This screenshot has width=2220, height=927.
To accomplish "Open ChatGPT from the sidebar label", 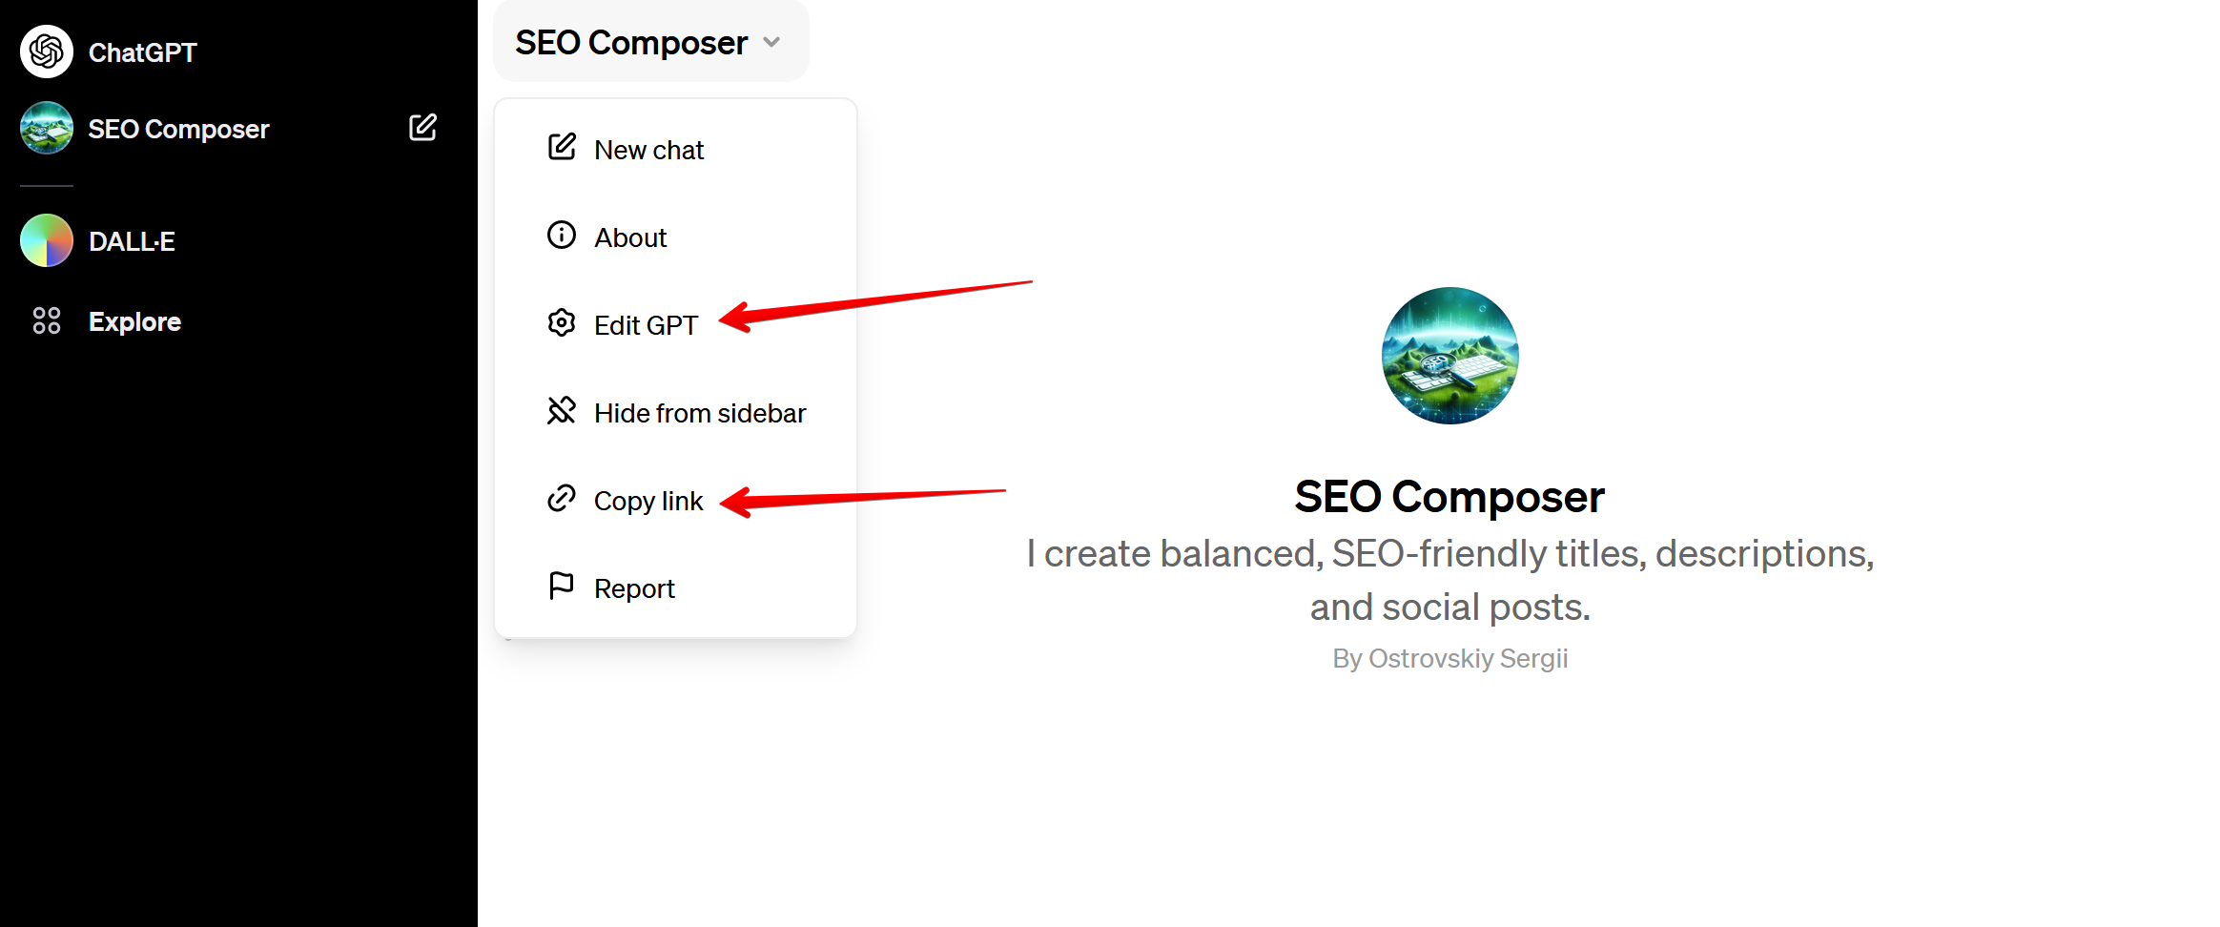I will coord(142,52).
